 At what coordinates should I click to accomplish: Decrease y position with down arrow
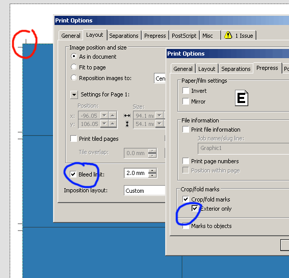tap(104, 123)
